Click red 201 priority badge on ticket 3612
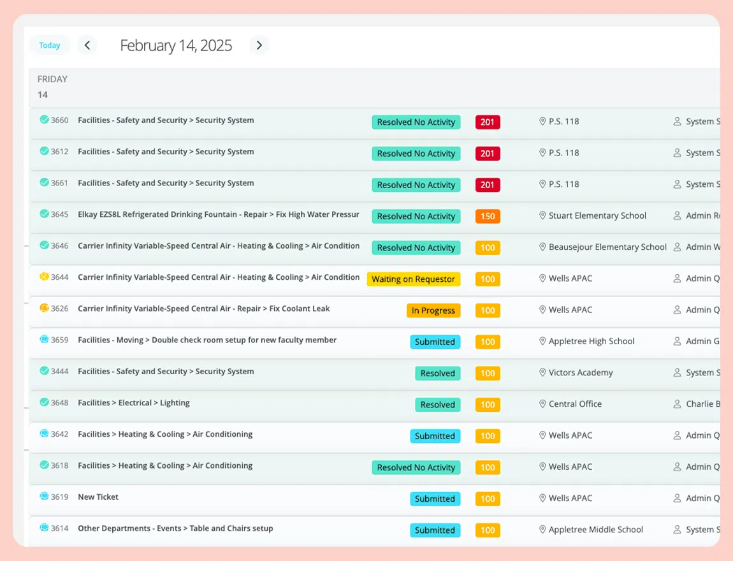 point(488,154)
